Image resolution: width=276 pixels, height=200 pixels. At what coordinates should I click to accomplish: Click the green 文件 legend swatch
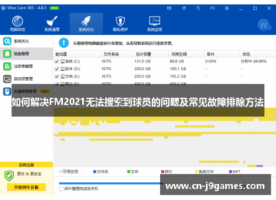(129, 172)
